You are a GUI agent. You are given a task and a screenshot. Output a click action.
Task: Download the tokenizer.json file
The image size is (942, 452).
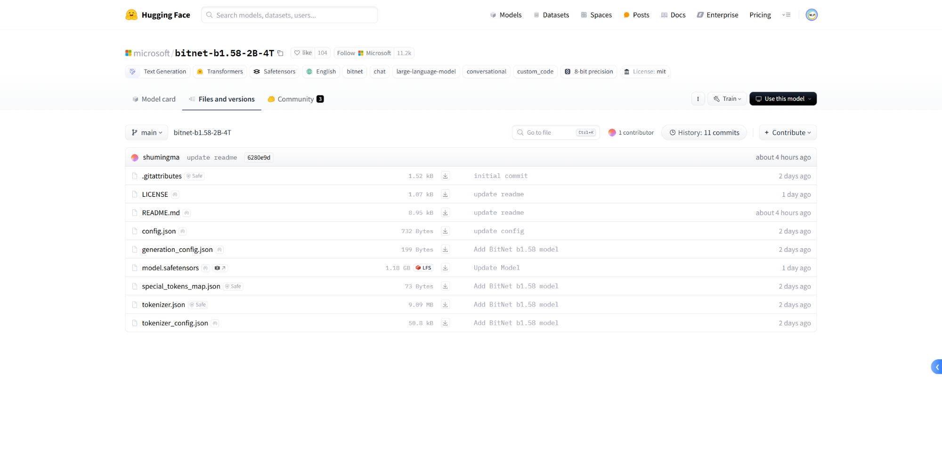(x=445, y=305)
